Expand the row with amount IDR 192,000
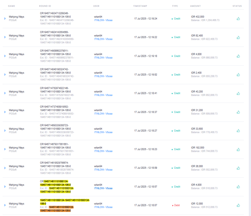This screenshot has width=251, height=216. point(5,149)
